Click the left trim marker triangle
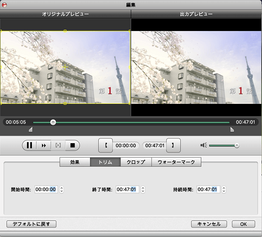This screenshot has width=262, height=237. [31, 130]
